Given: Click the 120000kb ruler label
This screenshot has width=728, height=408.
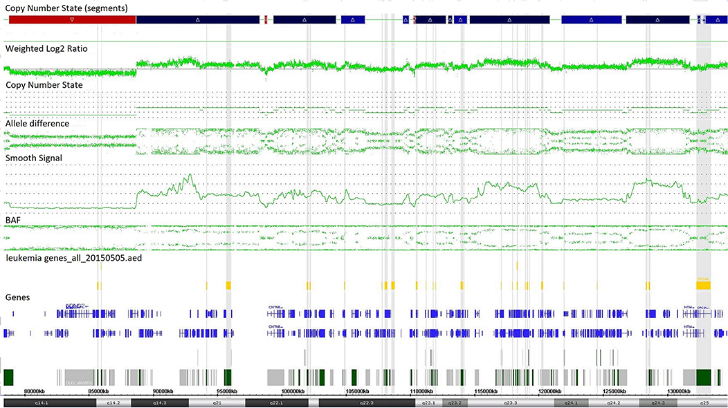Looking at the screenshot, I should point(551,391).
